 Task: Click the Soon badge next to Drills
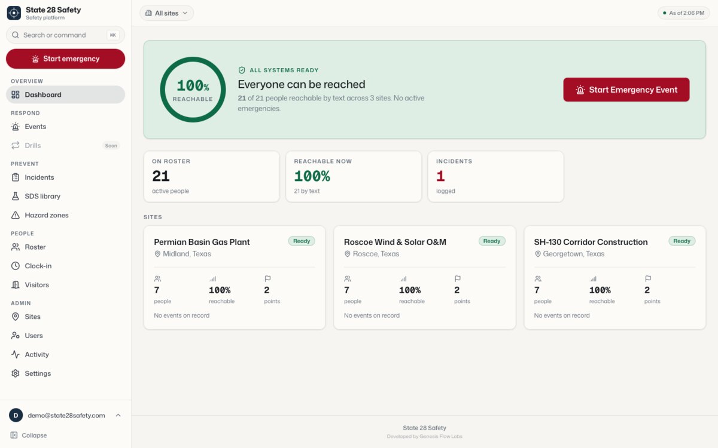click(x=111, y=146)
